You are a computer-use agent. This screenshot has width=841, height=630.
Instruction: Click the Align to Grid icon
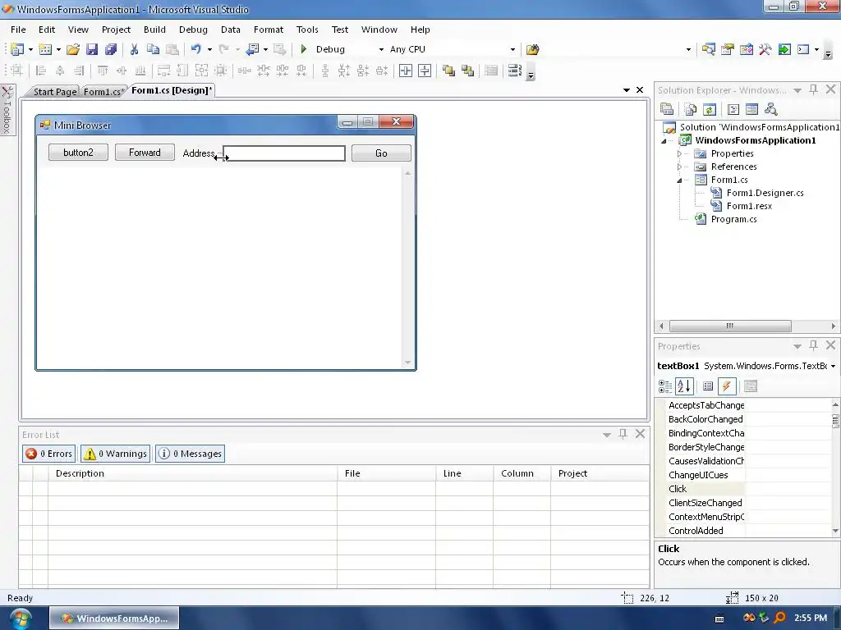[16, 71]
